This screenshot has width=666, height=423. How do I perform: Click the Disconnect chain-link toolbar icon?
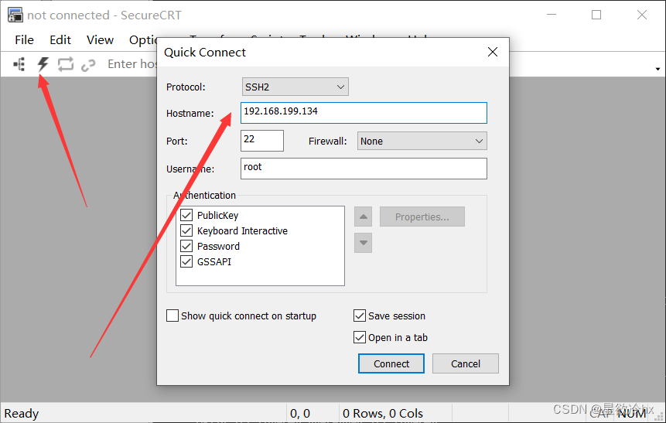[x=88, y=64]
